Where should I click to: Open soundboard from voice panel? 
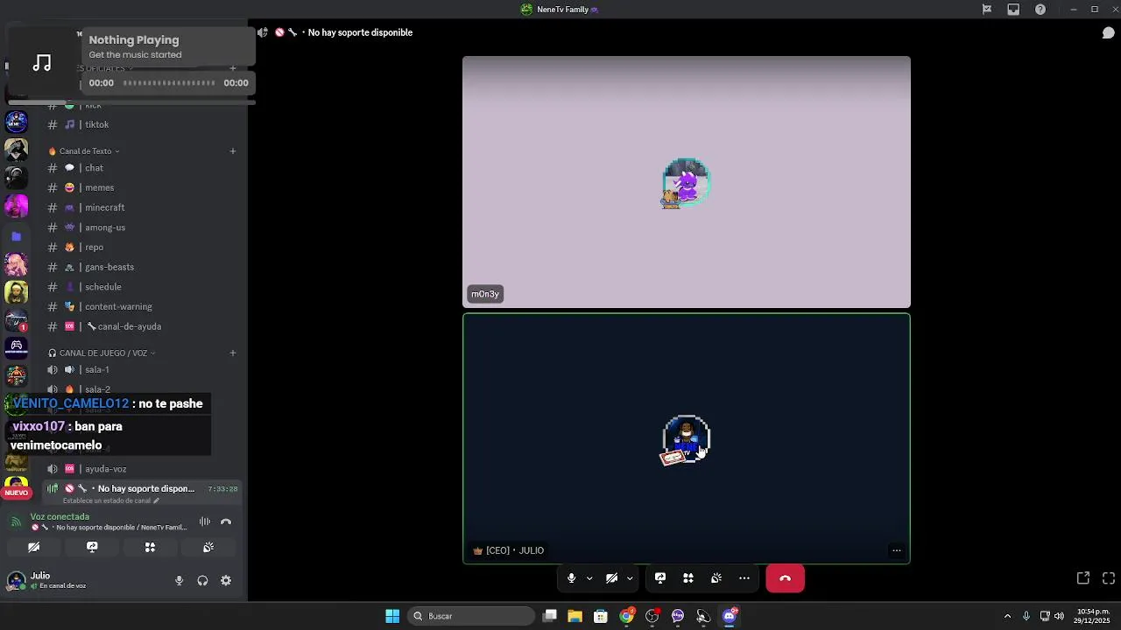point(208,547)
